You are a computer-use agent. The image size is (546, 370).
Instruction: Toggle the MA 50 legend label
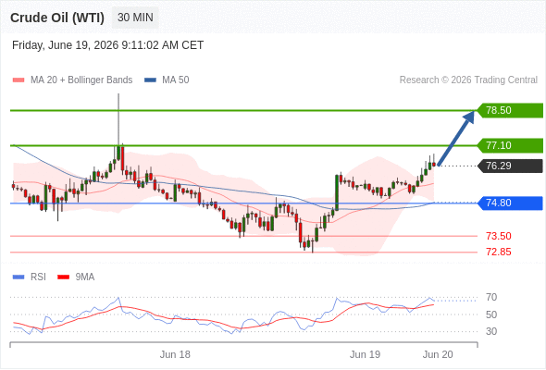[x=176, y=80]
